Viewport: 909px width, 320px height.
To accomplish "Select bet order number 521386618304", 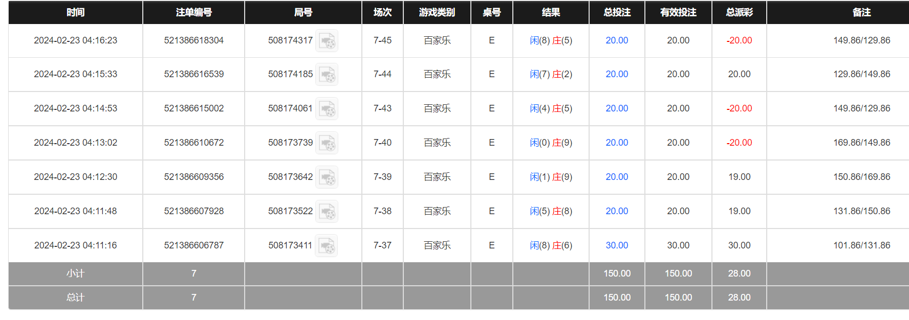I will click(193, 40).
